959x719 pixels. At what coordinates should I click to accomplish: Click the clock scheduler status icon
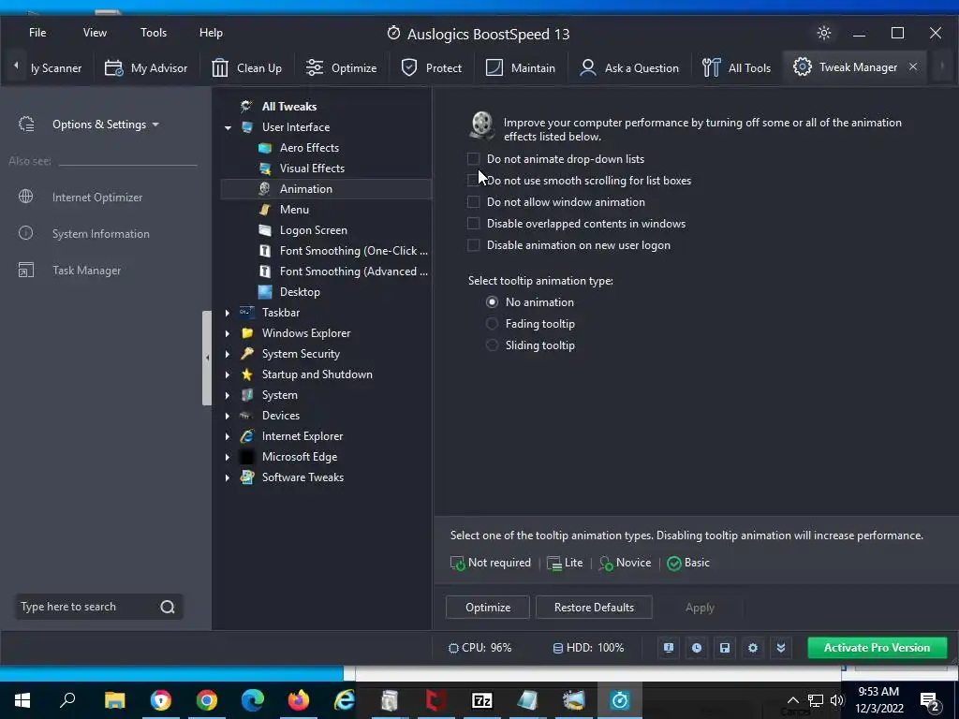[697, 648]
